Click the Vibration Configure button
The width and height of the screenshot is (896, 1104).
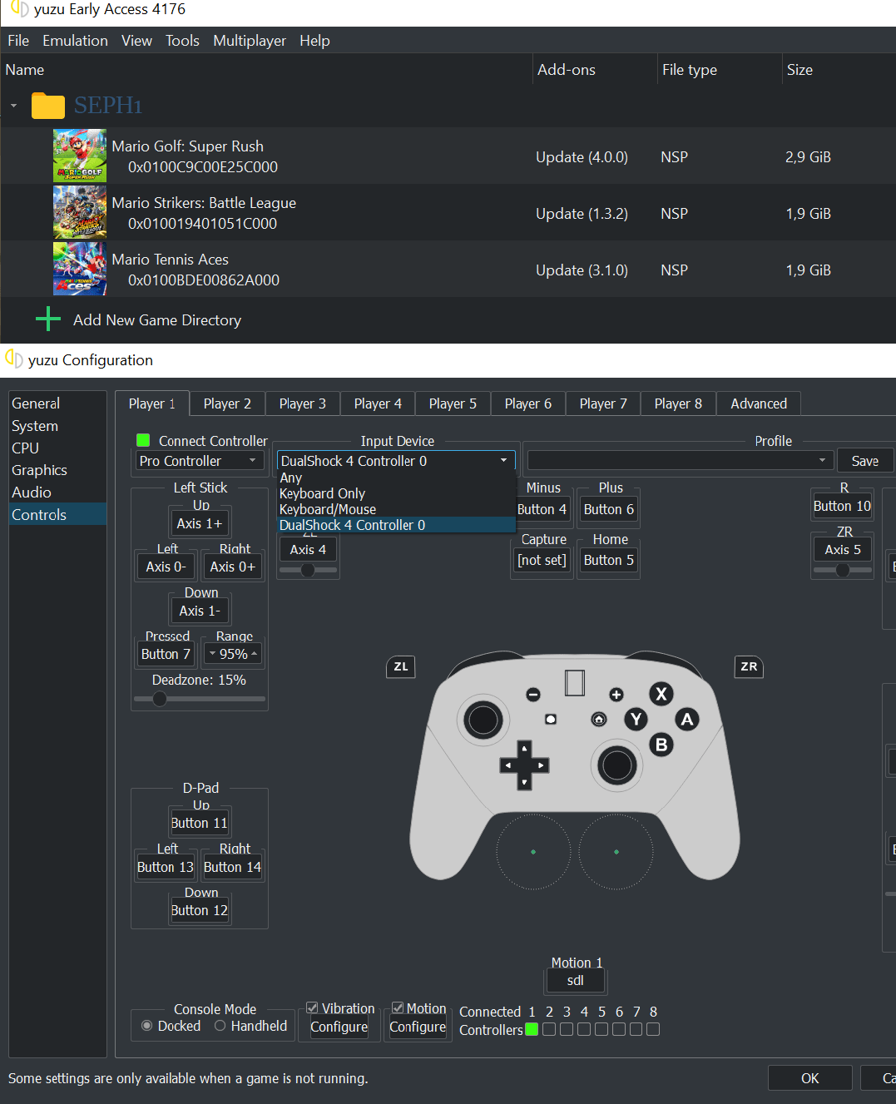(x=339, y=1027)
